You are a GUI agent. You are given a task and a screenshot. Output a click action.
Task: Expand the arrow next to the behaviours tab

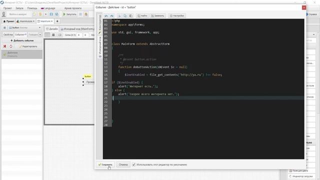pos(40,34)
